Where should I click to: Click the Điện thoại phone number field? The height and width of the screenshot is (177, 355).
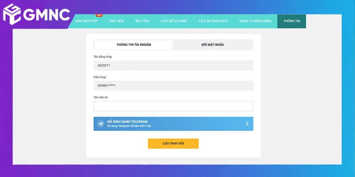tap(173, 85)
